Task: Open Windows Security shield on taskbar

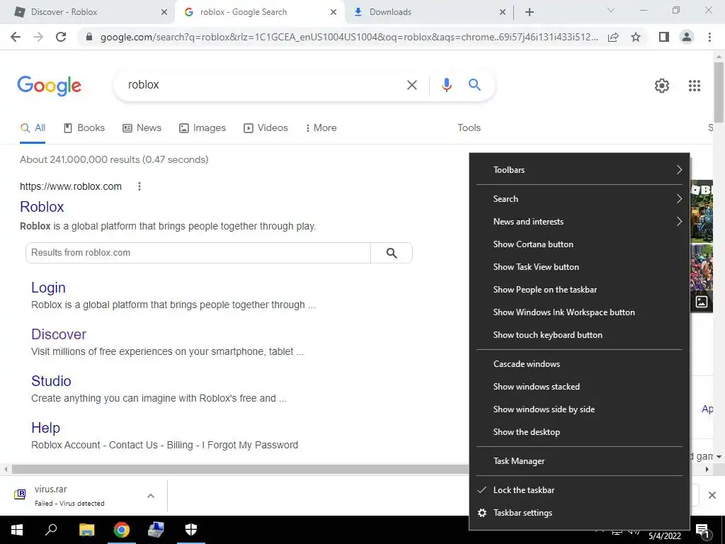Action: [191, 530]
